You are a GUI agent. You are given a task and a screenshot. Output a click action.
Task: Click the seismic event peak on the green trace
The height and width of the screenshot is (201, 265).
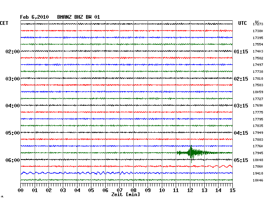click(x=191, y=153)
